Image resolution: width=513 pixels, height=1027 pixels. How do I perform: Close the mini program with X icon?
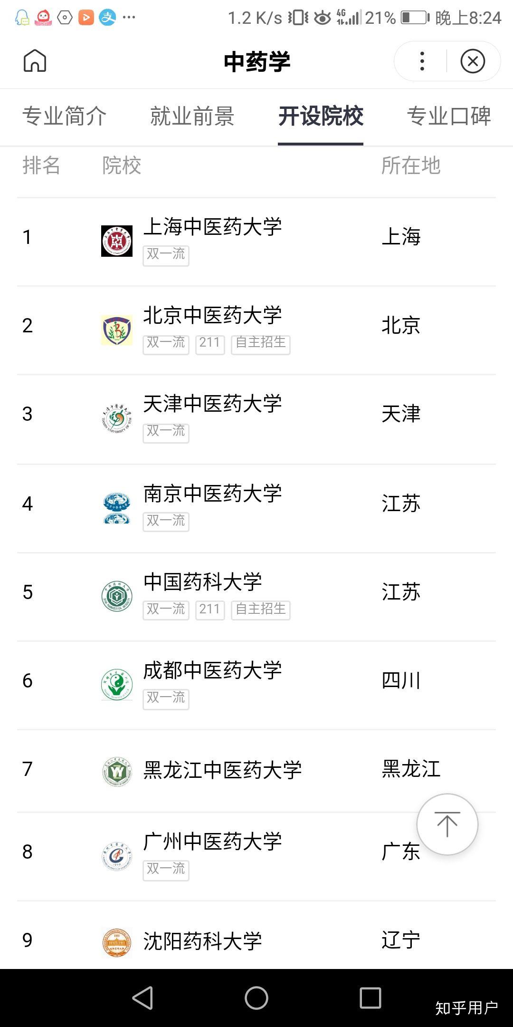pos(473,61)
